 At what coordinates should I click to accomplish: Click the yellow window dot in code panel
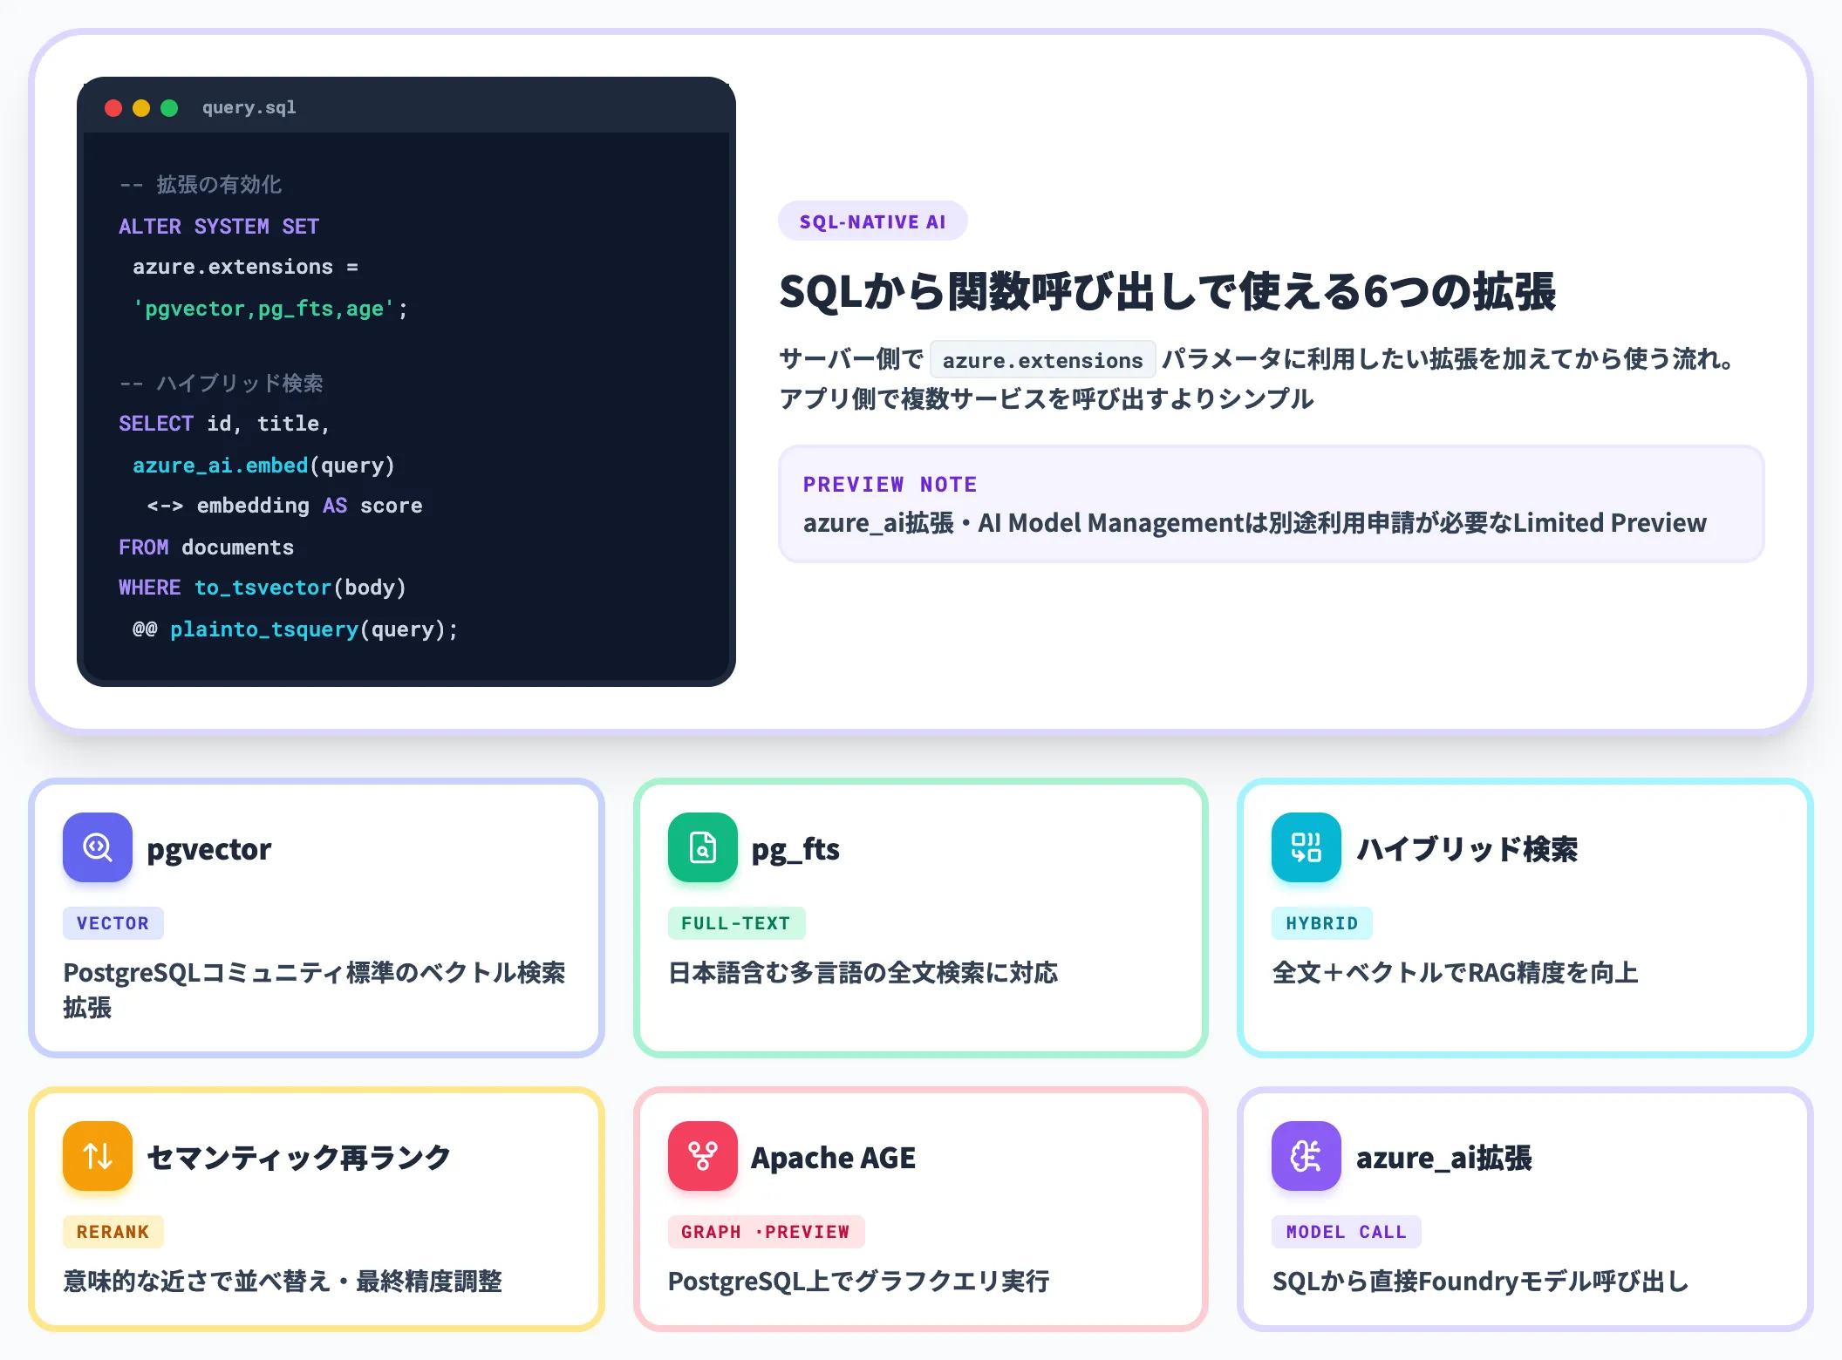pos(141,108)
